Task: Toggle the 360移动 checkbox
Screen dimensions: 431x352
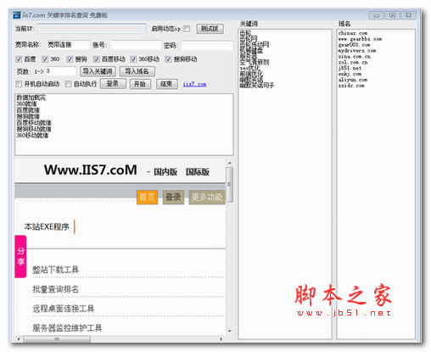Action: click(133, 59)
